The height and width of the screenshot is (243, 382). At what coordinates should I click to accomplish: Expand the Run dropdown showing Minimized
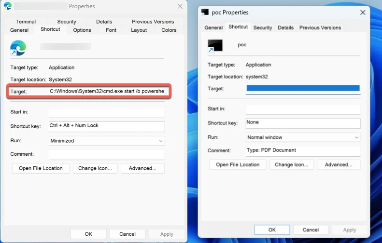coord(107,141)
